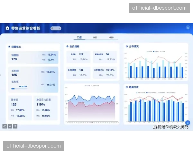
Task: Click the blue round floating button bottom-right
Action: coord(188,123)
